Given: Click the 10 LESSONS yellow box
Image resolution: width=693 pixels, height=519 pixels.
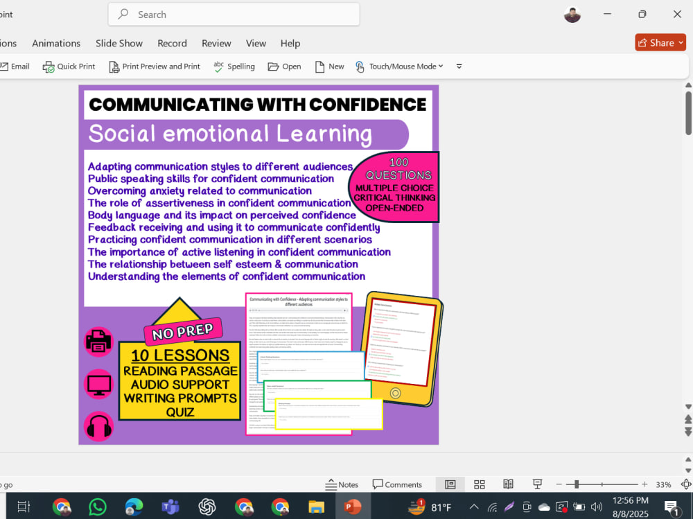Looking at the screenshot, I should click(x=180, y=381).
